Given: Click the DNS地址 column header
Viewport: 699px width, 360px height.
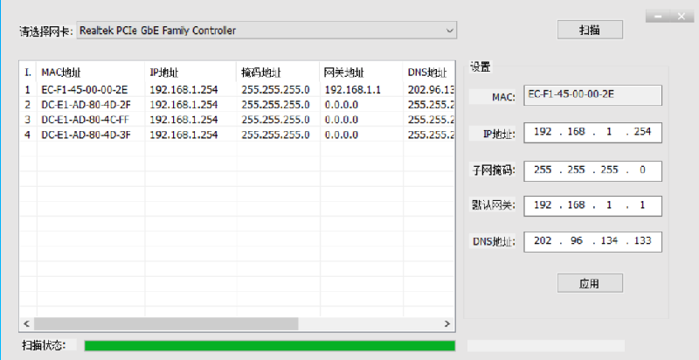Looking at the screenshot, I should 428,72.
